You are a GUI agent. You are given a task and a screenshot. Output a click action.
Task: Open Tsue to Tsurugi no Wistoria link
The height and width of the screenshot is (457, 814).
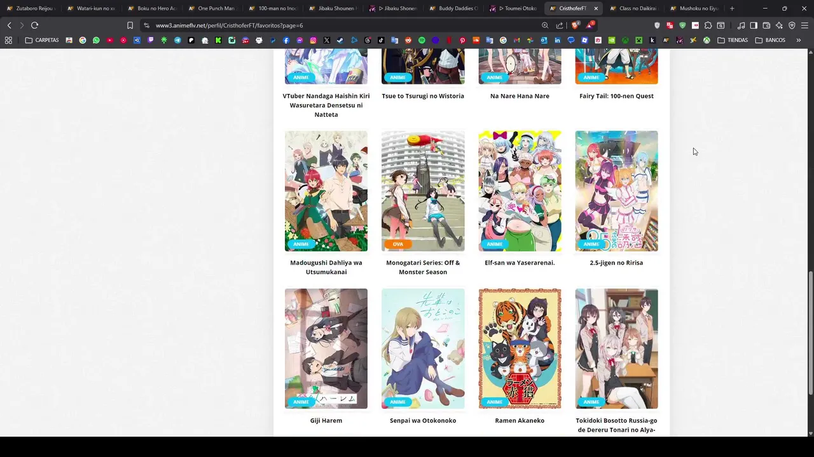[x=423, y=96]
